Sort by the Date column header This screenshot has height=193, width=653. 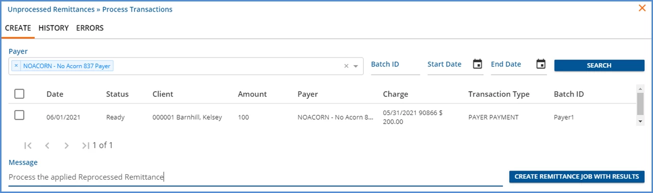click(55, 94)
